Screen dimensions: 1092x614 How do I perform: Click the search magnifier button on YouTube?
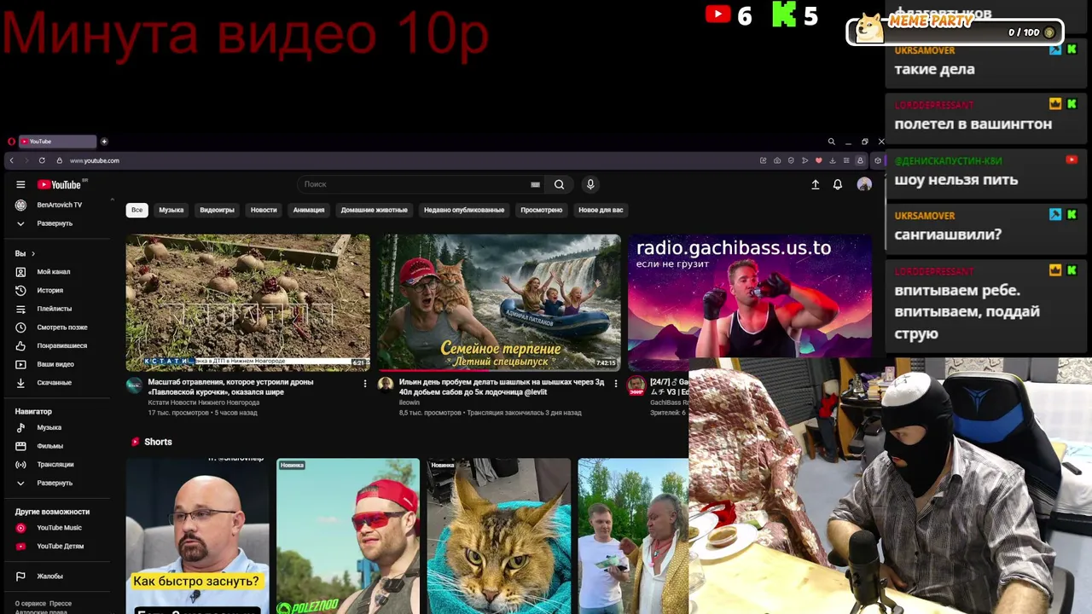tap(559, 184)
